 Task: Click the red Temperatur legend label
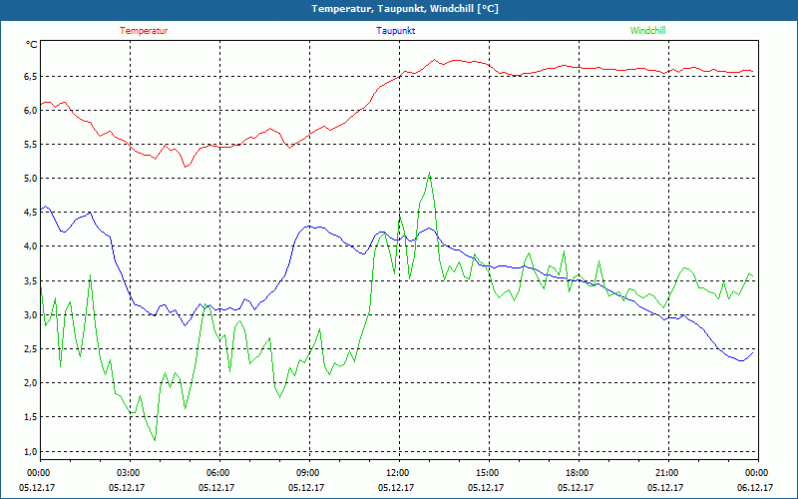(x=144, y=31)
